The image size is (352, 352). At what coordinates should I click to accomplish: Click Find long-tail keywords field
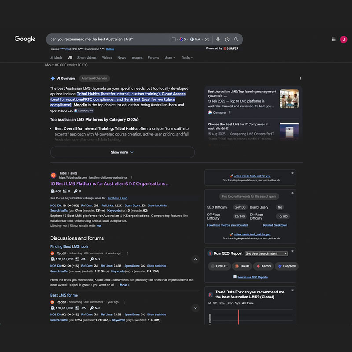pyautogui.click(x=249, y=196)
